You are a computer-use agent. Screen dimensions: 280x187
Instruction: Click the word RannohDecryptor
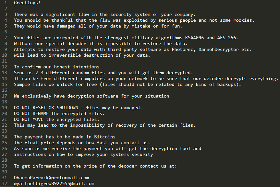(x=219, y=50)
